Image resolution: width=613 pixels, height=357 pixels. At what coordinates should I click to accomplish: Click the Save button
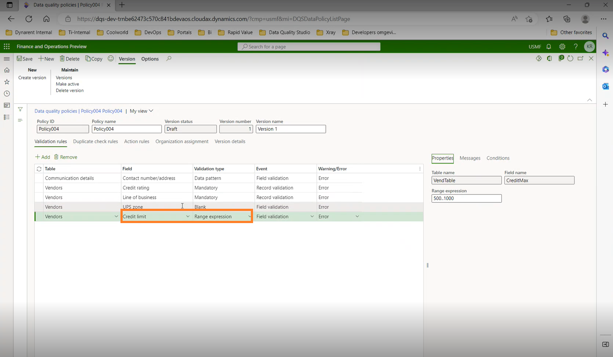pyautogui.click(x=25, y=59)
